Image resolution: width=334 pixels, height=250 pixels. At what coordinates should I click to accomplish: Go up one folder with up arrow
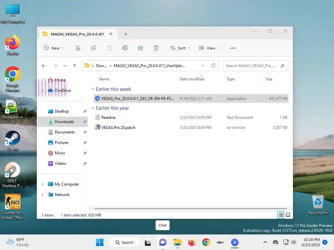74,66
